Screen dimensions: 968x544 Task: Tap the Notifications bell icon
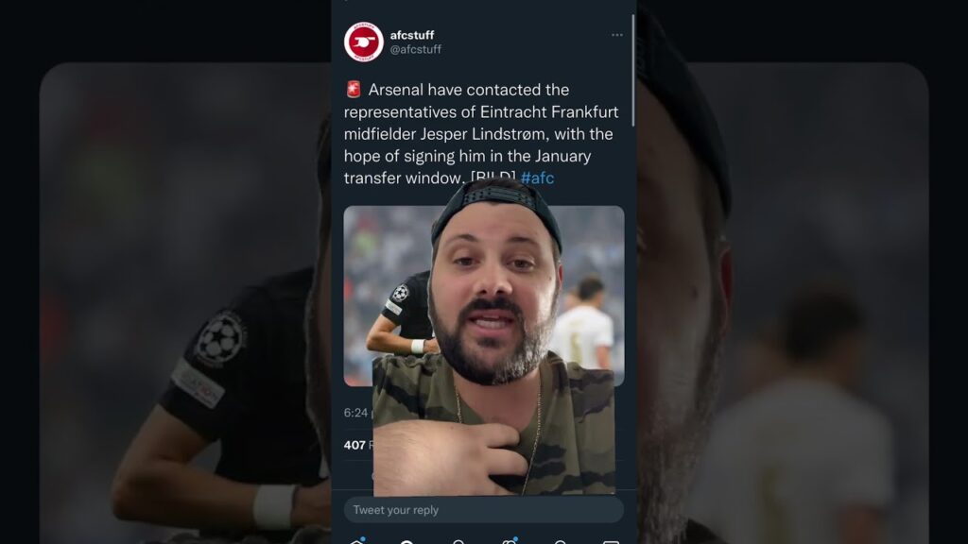(560, 541)
